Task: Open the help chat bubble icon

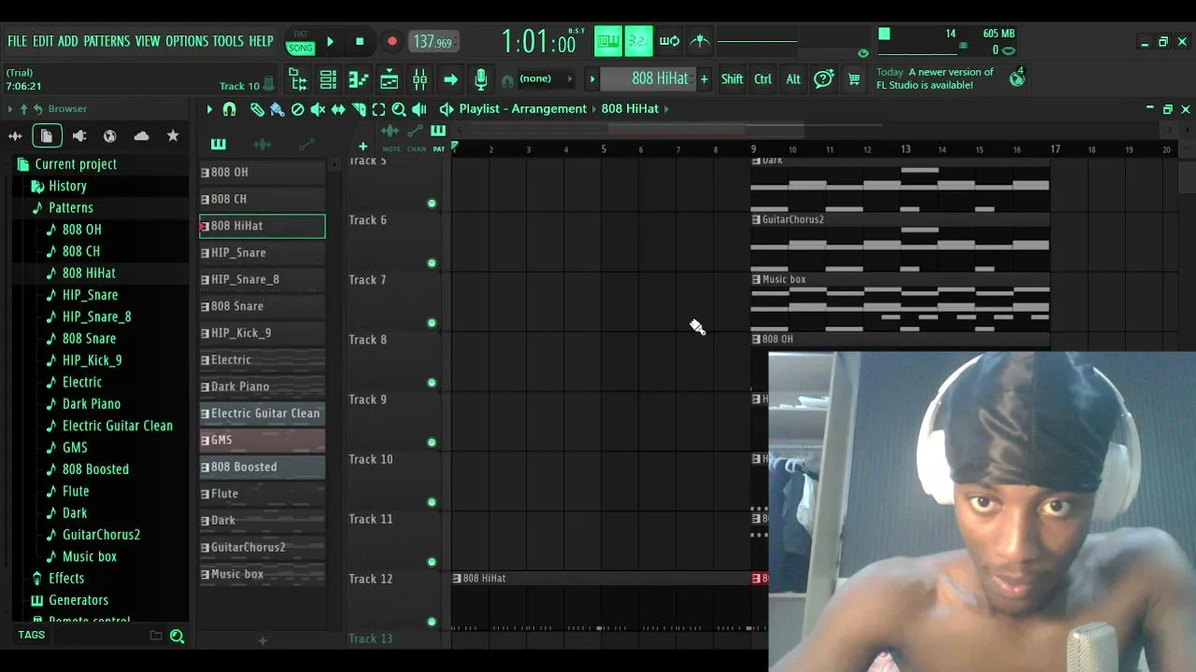Action: pyautogui.click(x=823, y=79)
